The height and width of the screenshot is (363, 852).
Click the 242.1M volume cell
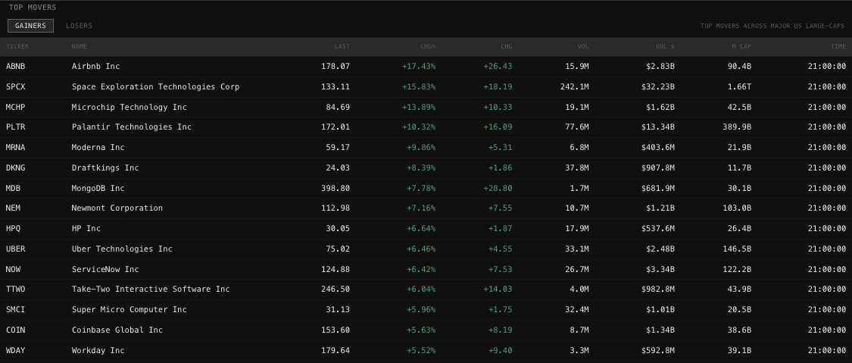tap(575, 86)
